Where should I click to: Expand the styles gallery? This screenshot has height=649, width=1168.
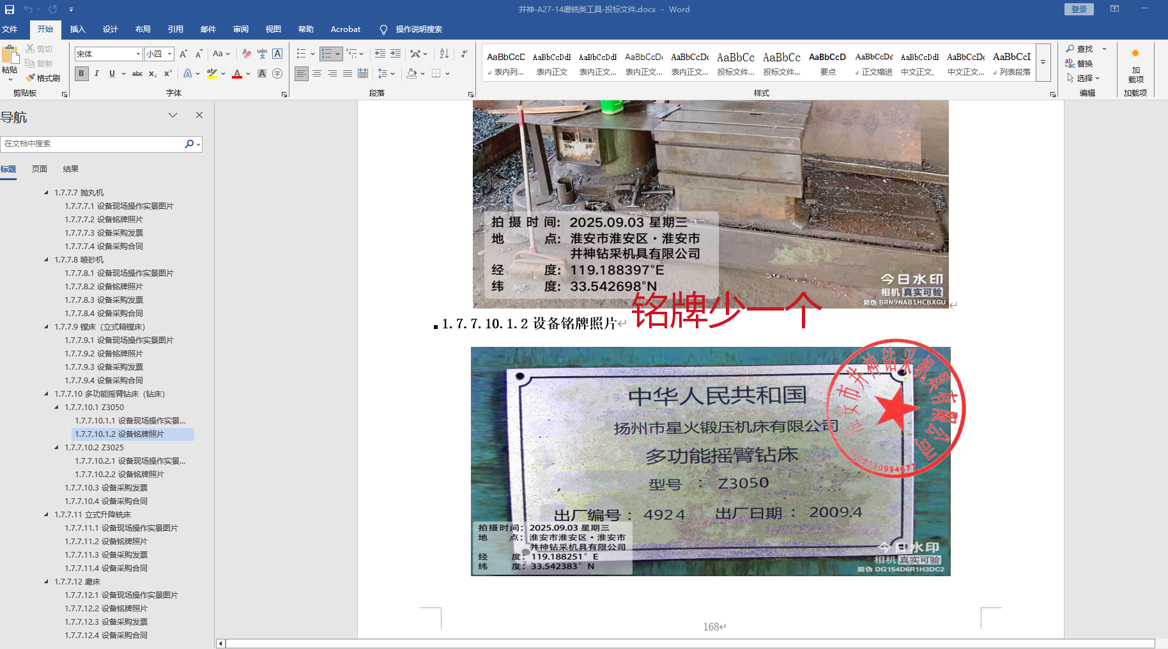tap(1043, 63)
